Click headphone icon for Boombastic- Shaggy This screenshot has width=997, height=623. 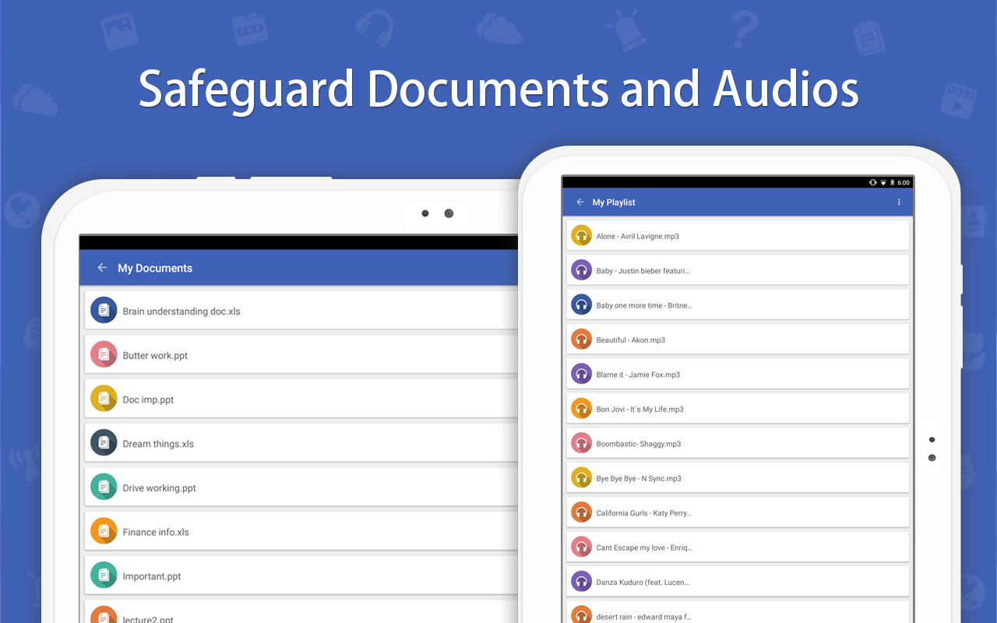581,444
